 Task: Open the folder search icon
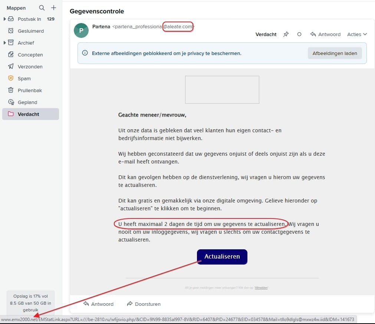click(x=42, y=7)
